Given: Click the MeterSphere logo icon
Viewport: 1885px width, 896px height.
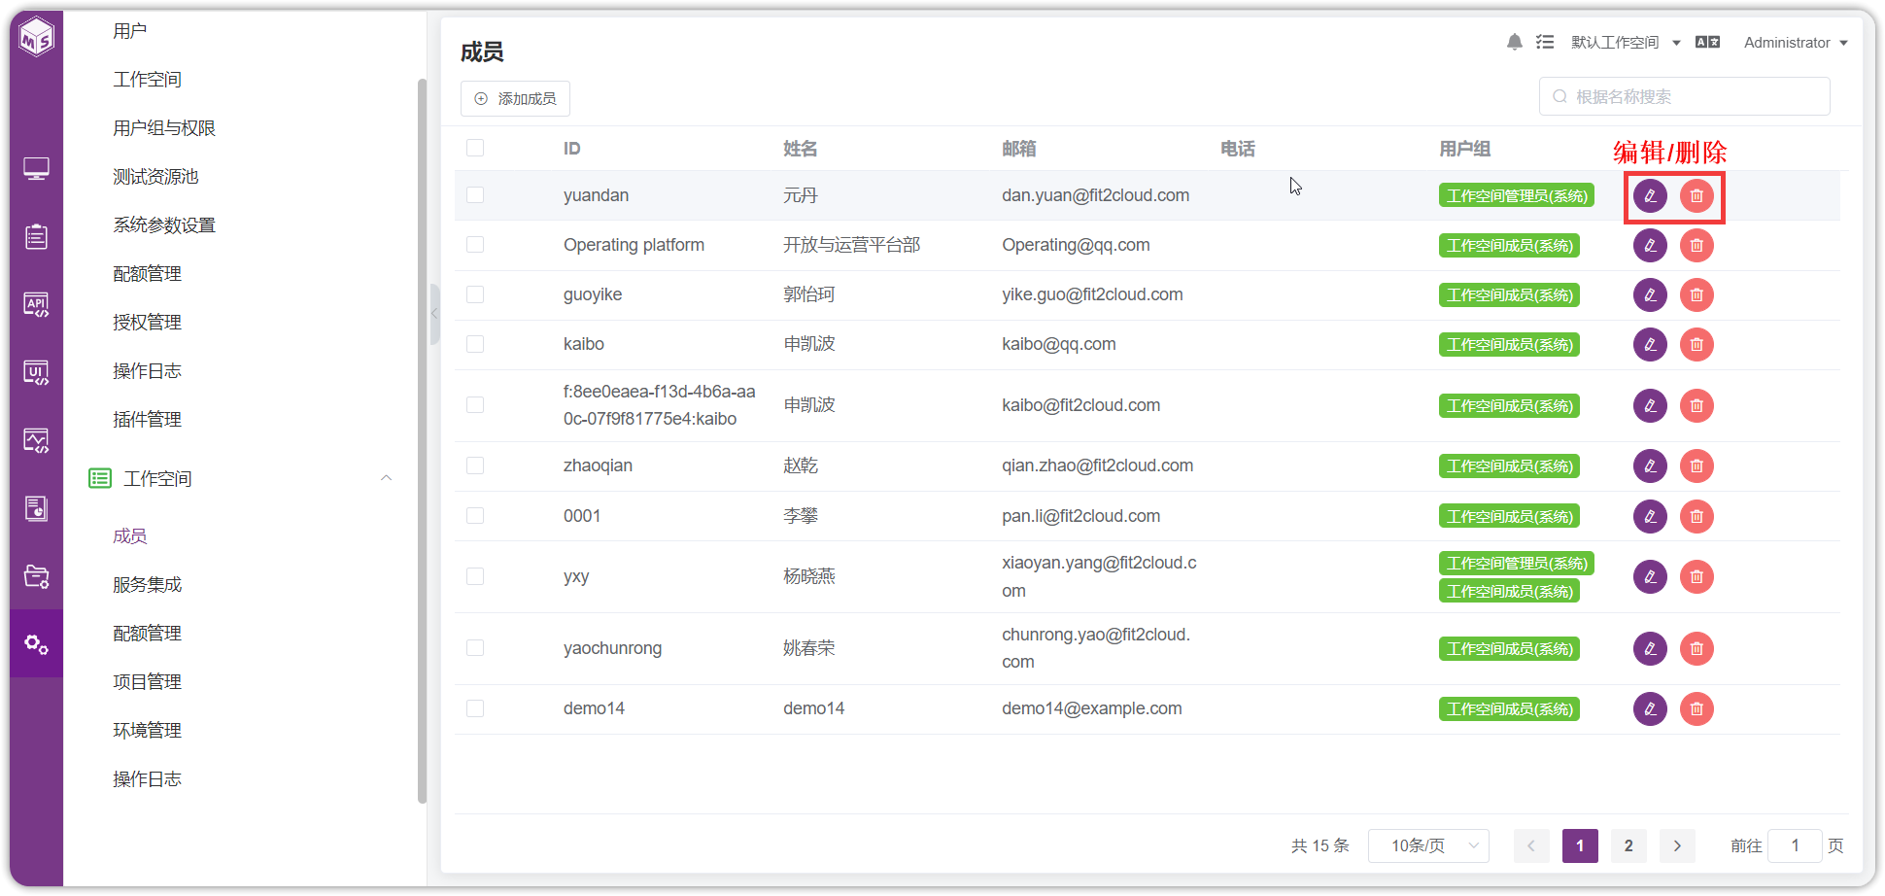Looking at the screenshot, I should point(37,37).
